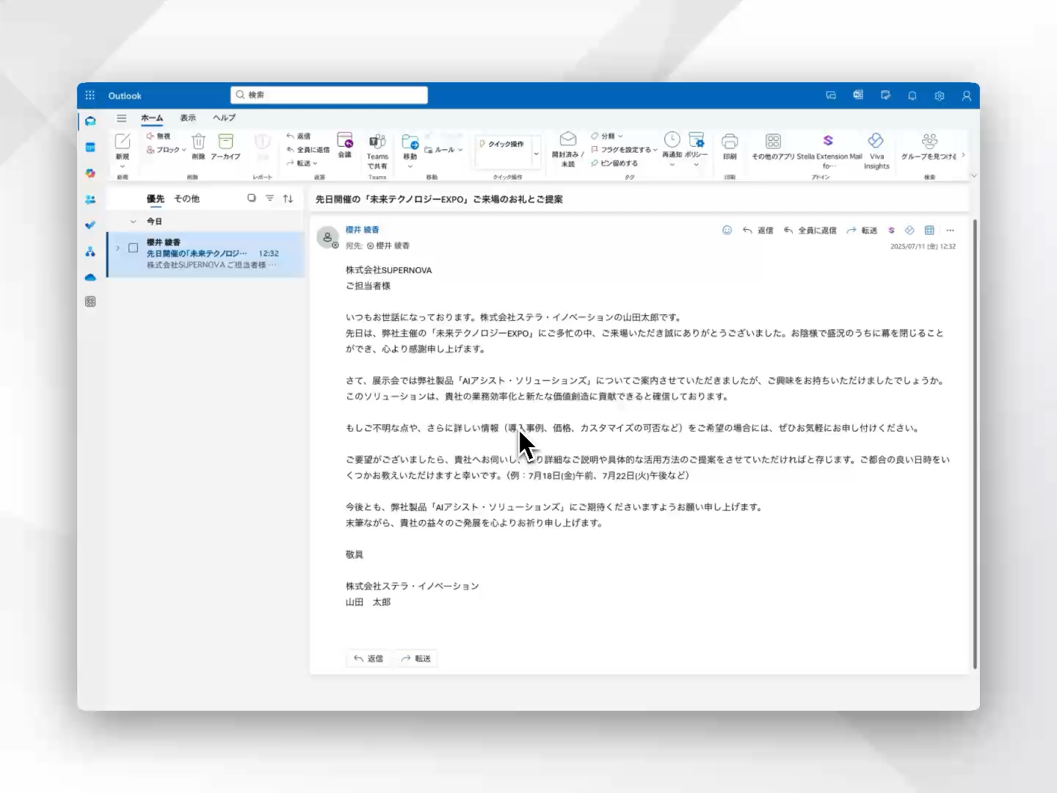Open more actions ellipsis in message
This screenshot has width=1057, height=793.
pos(950,230)
